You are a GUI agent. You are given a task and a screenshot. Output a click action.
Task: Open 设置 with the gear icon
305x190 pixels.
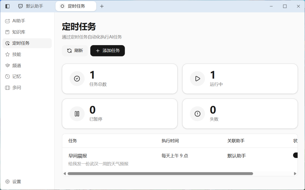7,181
